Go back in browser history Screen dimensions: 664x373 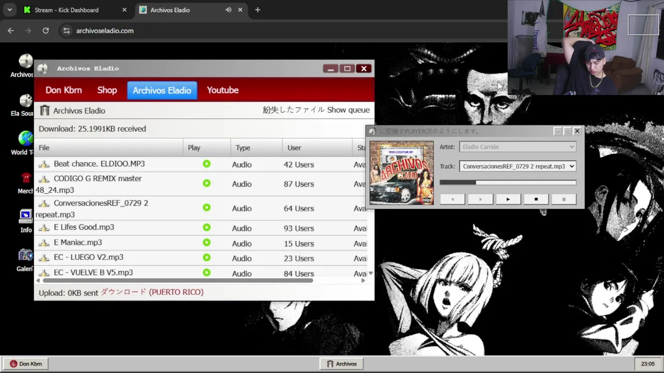pos(11,31)
